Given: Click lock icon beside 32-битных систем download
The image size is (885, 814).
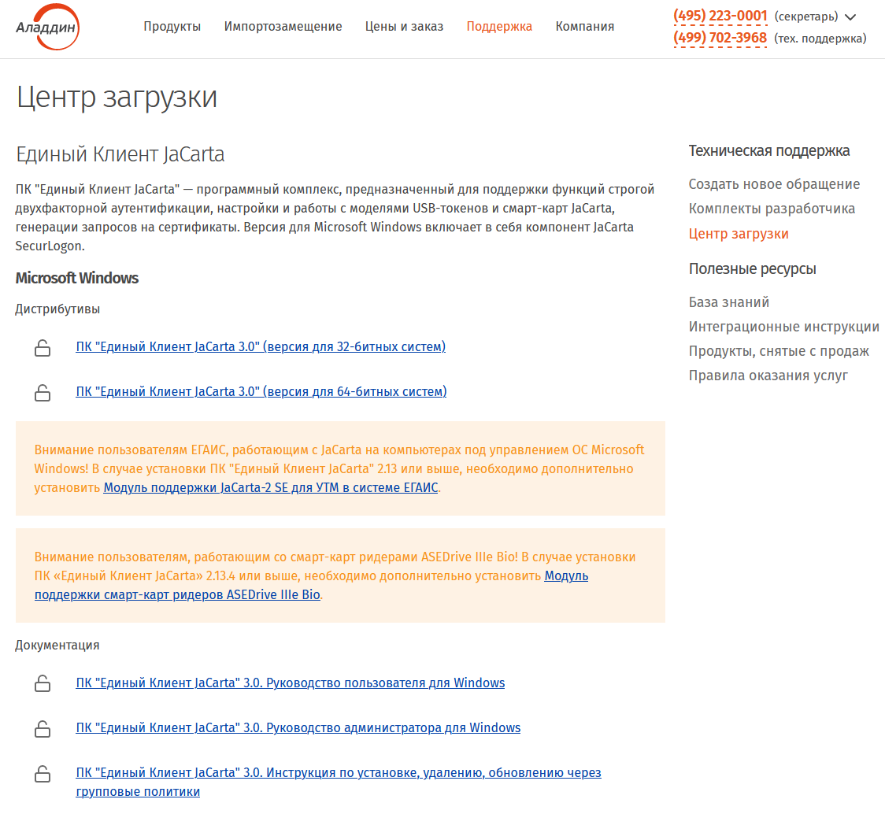Looking at the screenshot, I should coord(43,348).
